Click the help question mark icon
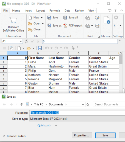125x142 pixels. [116, 10]
